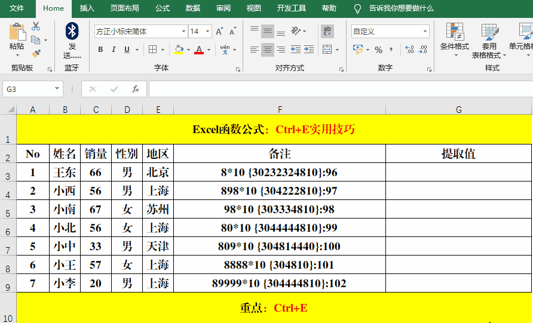Toggle align text left

click(255, 50)
